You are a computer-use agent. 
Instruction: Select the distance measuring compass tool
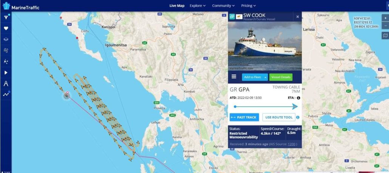click(x=6, y=83)
